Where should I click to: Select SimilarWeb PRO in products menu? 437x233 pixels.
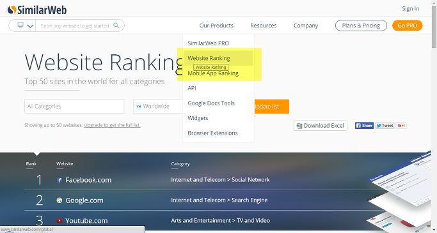coord(208,43)
